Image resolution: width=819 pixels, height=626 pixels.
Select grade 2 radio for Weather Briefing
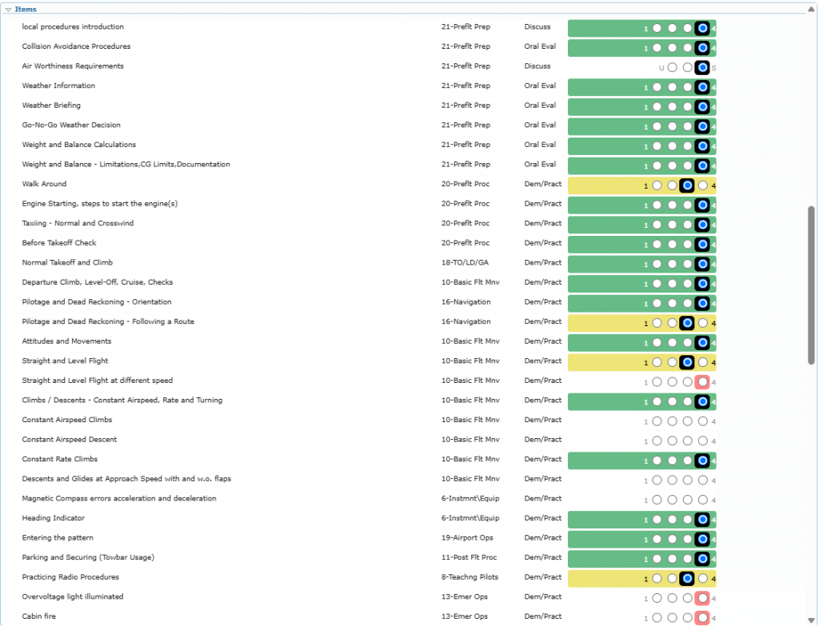tap(672, 107)
